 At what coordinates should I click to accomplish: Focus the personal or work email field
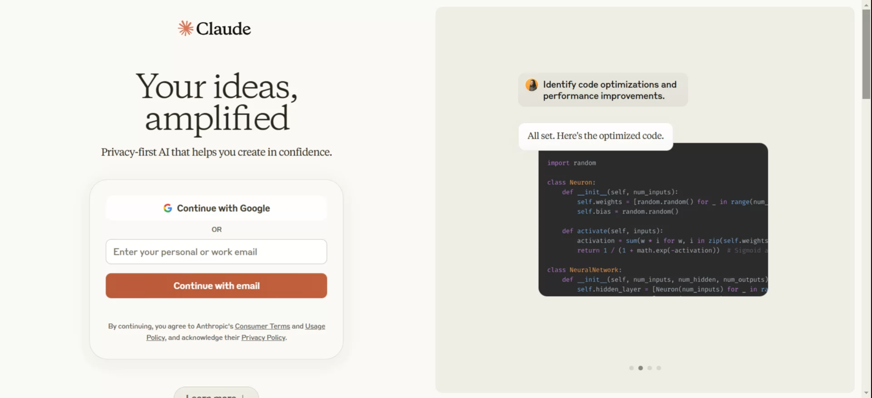(x=216, y=252)
